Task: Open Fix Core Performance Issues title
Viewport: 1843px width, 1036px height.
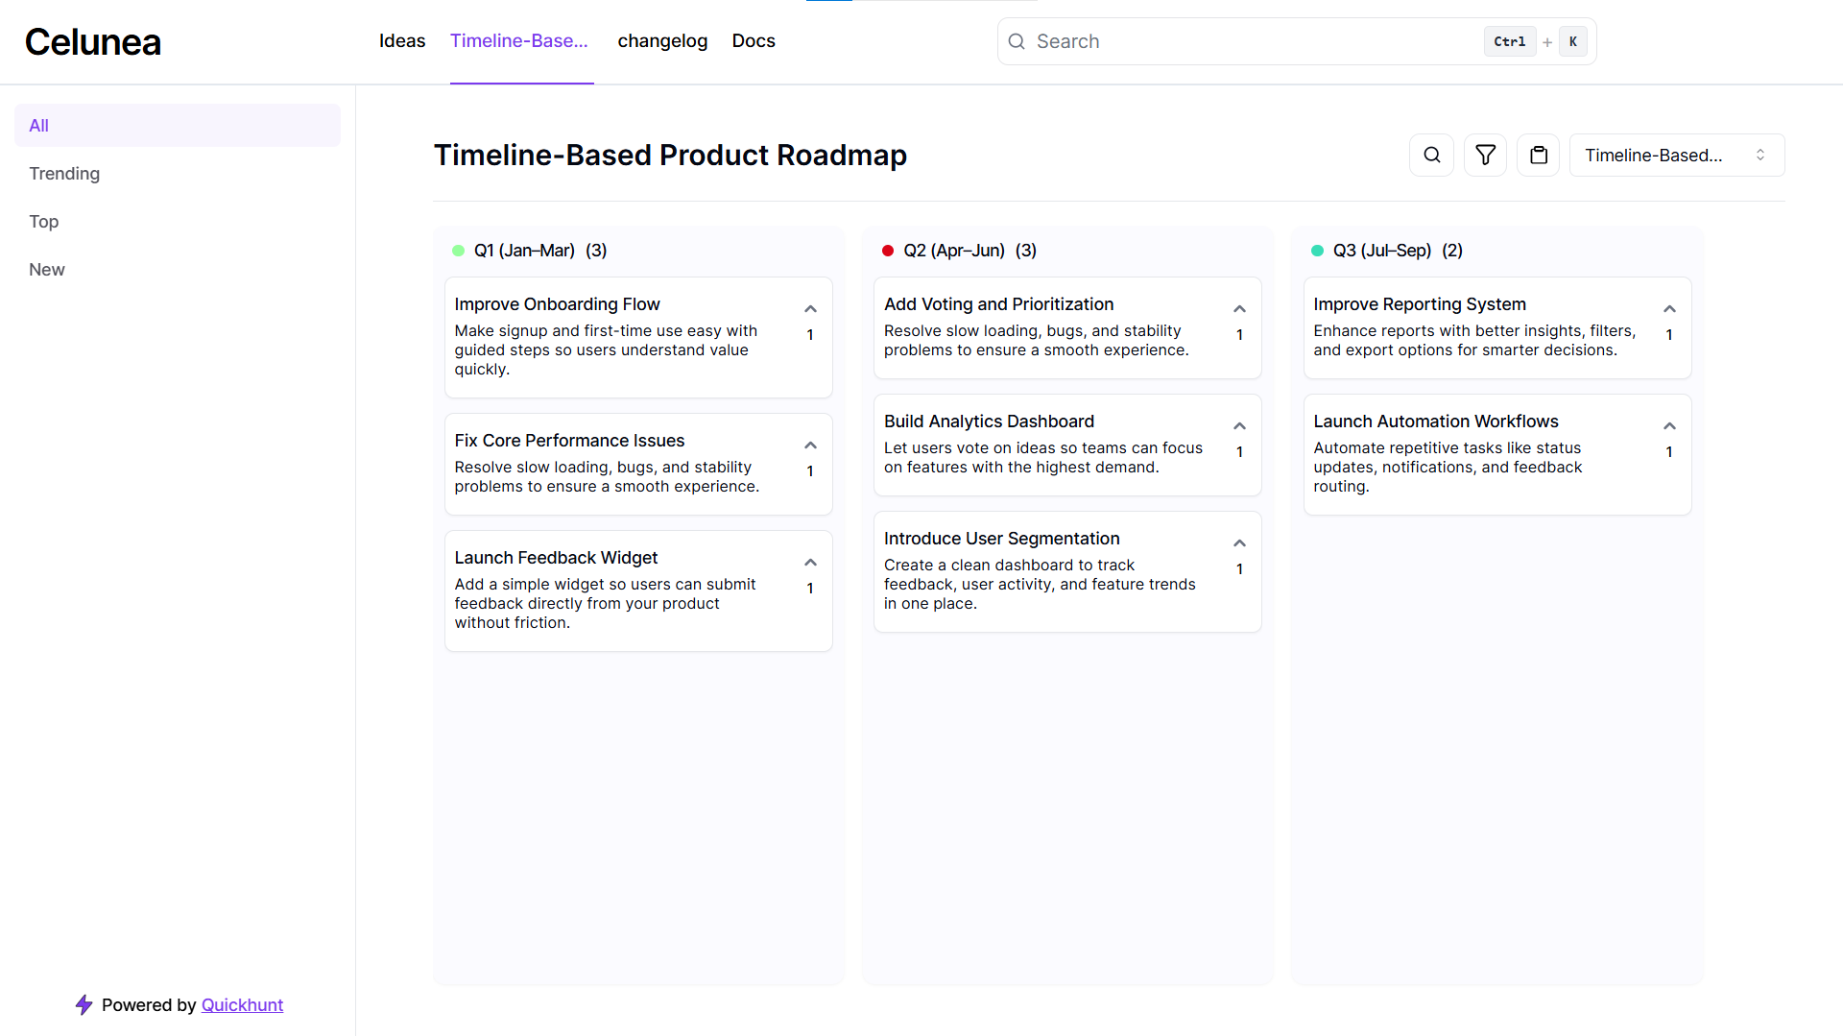Action: click(569, 441)
